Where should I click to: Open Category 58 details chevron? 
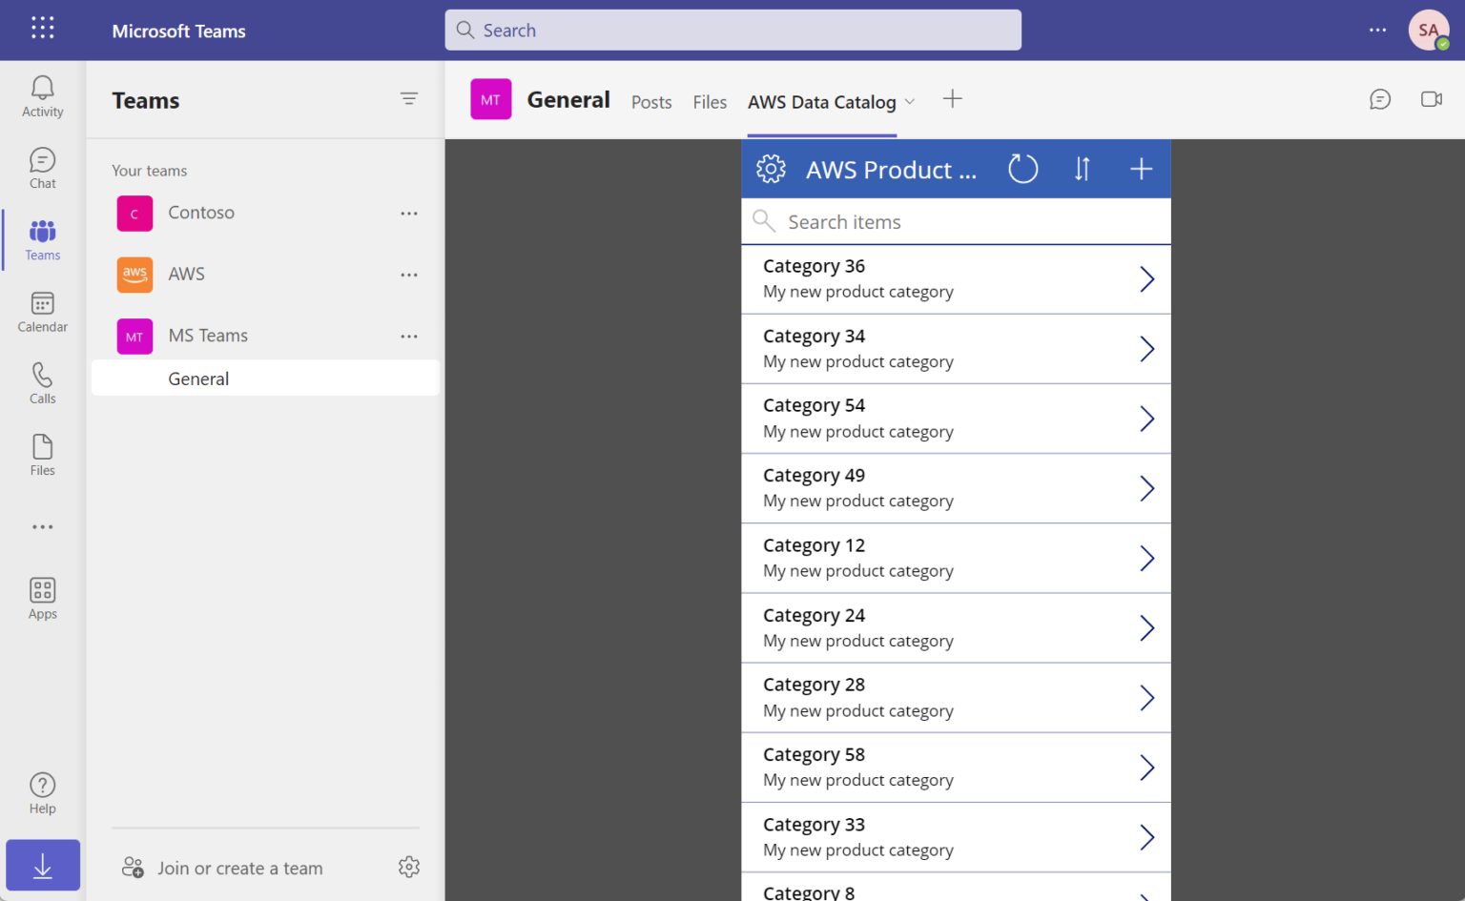1147,768
